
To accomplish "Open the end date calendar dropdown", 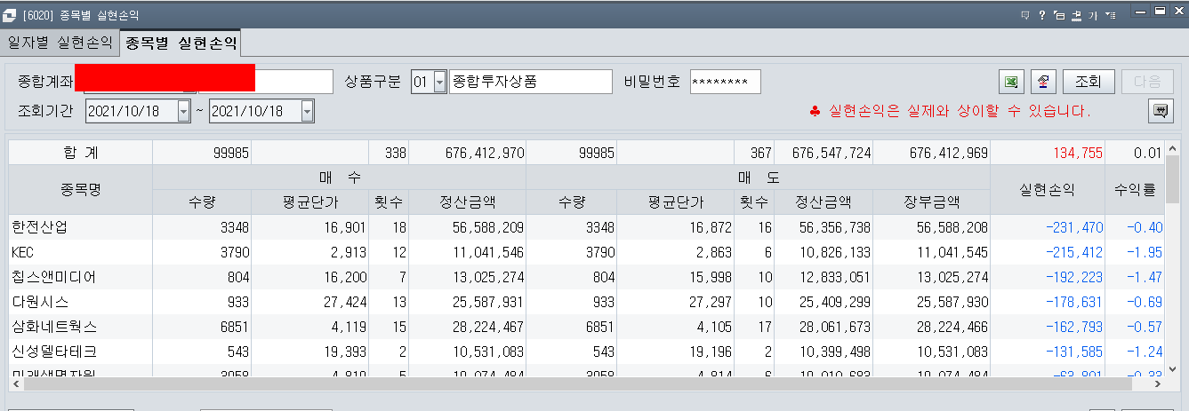I will (x=307, y=111).
